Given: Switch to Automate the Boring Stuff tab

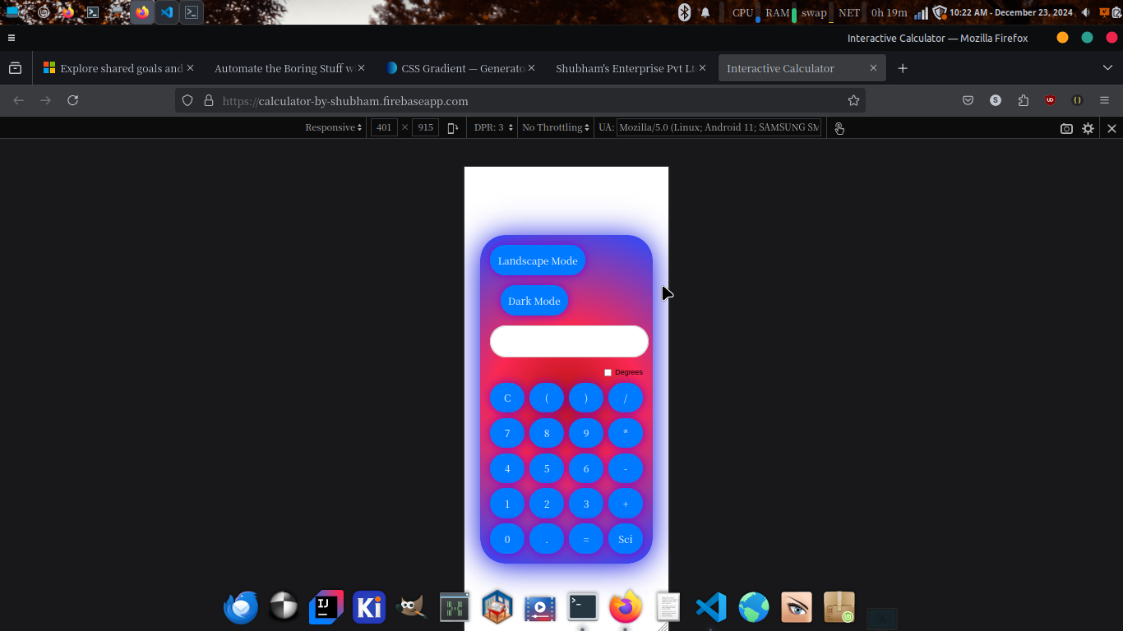Looking at the screenshot, I should (x=283, y=68).
